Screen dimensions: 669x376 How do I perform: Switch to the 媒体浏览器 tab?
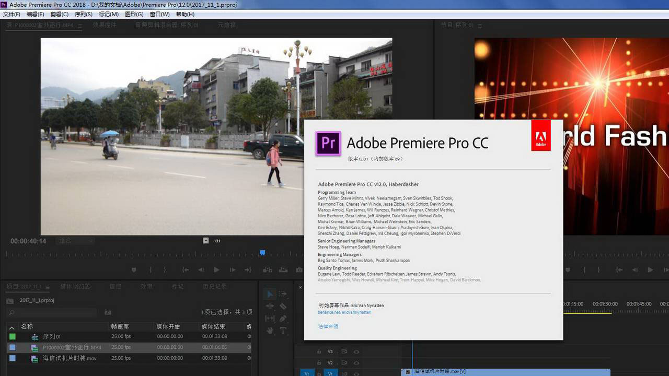click(x=75, y=287)
